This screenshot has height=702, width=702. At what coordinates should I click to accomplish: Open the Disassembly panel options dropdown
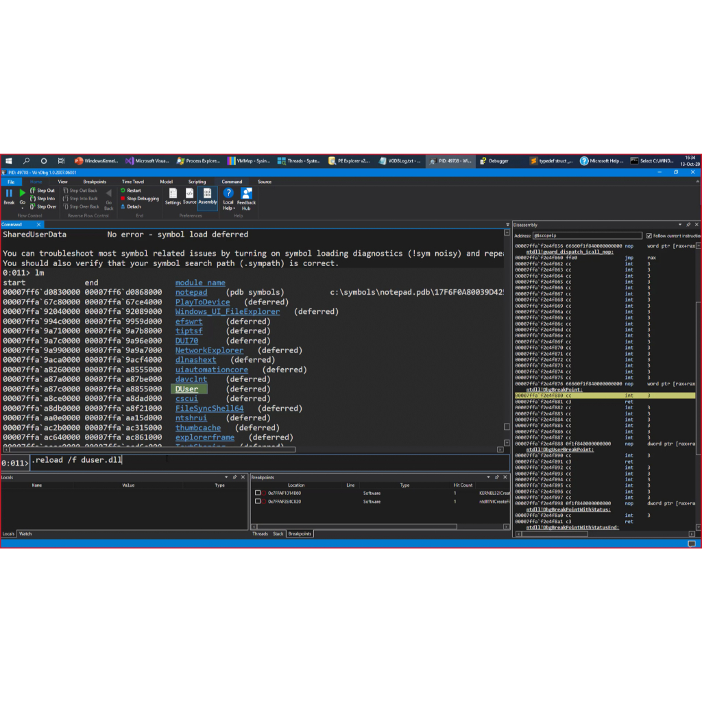point(679,225)
